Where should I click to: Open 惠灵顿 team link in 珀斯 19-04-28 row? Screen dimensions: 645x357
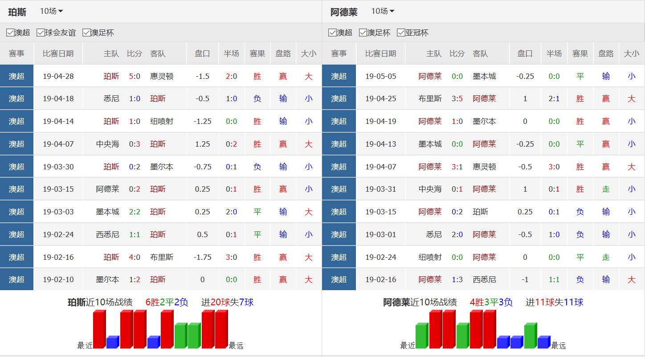click(x=162, y=76)
